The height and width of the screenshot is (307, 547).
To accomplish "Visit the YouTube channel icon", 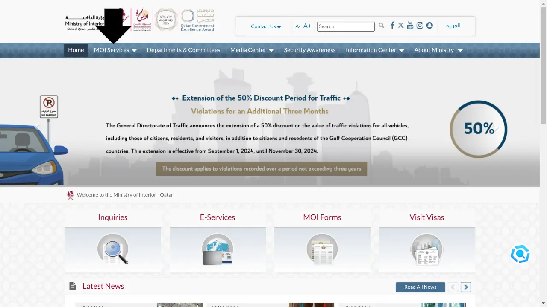I will click(410, 26).
